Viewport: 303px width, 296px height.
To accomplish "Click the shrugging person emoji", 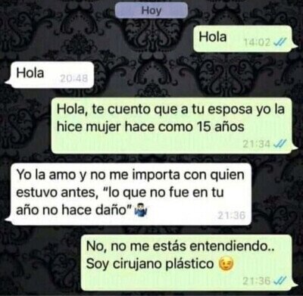I will pyautogui.click(x=142, y=210).
